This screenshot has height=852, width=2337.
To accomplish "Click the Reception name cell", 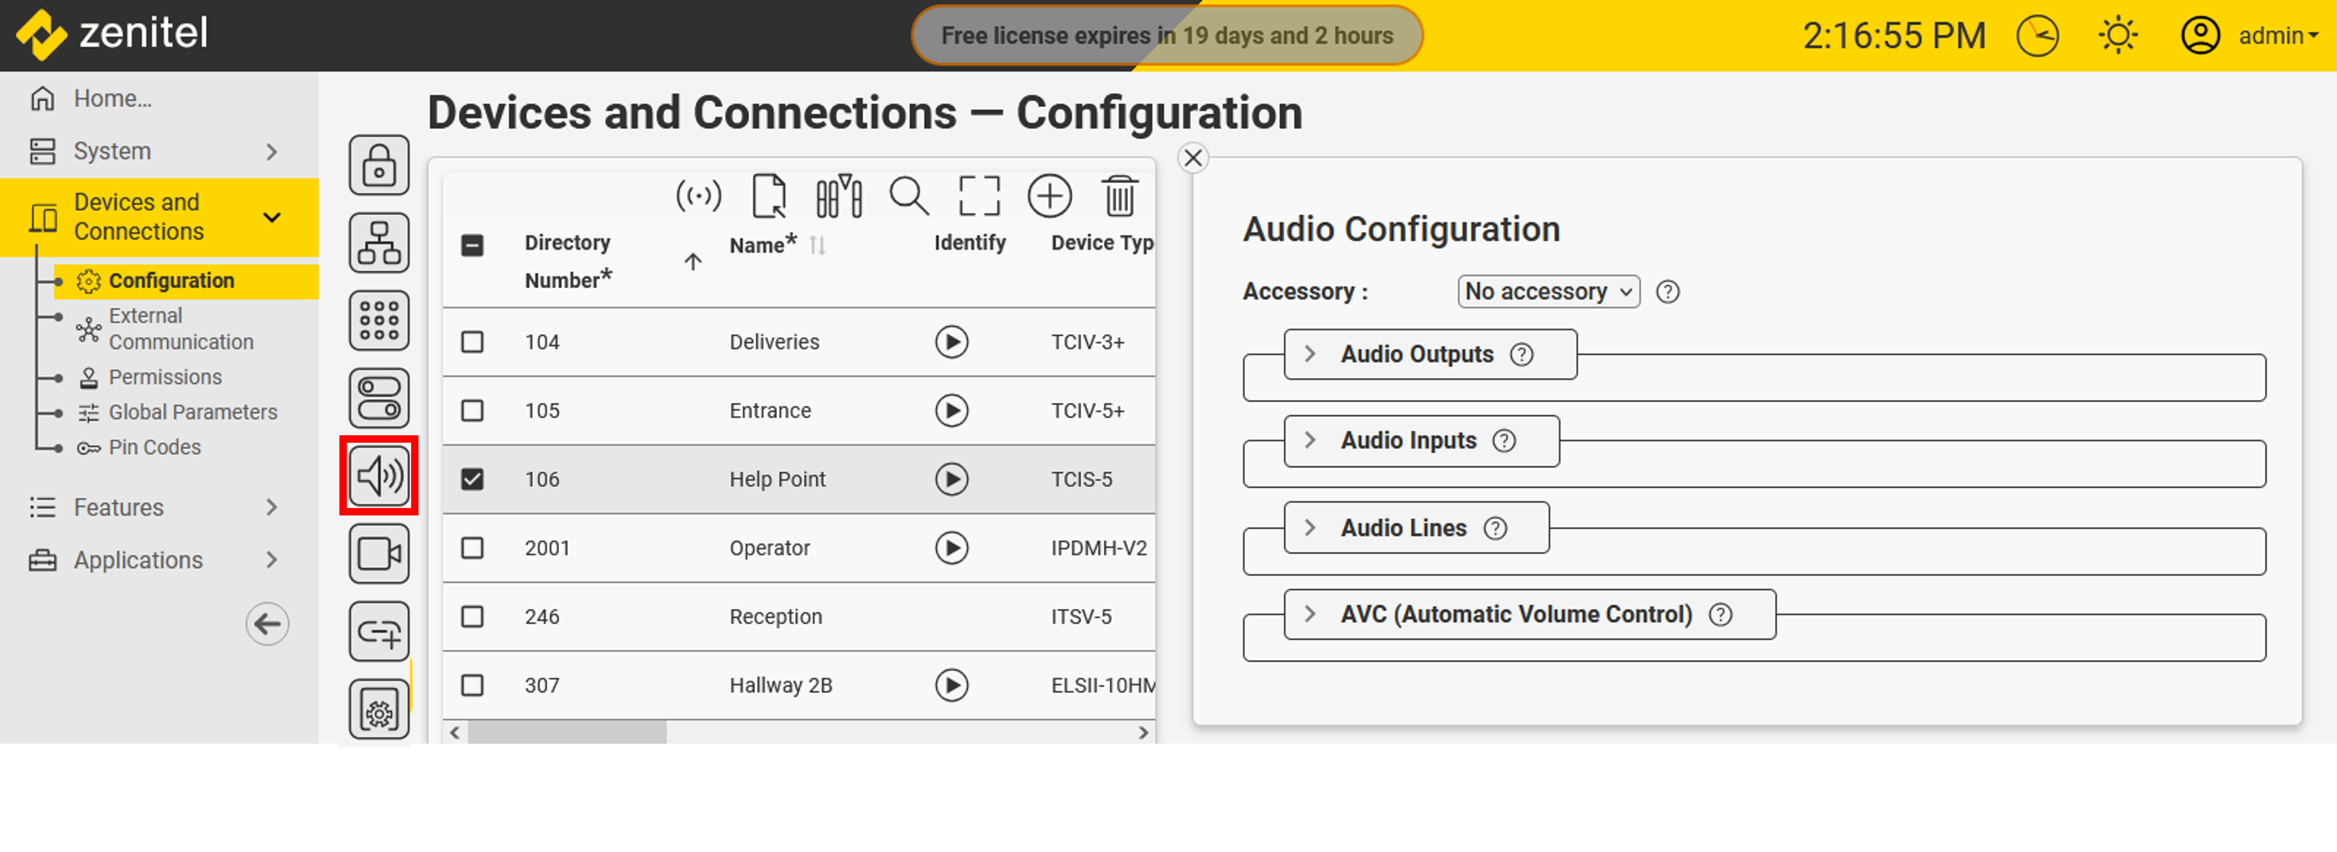I will click(x=775, y=616).
